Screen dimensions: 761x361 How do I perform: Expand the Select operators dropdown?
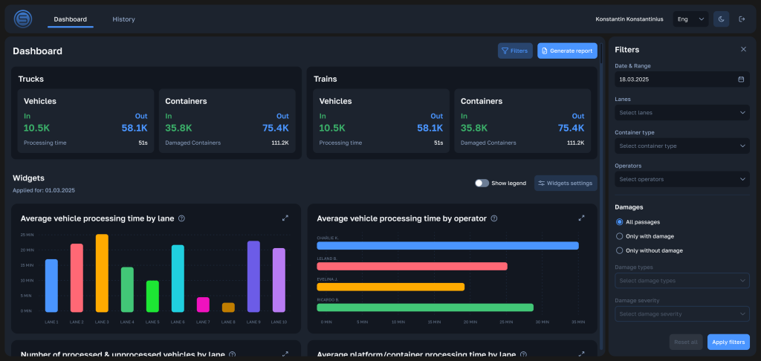pos(682,179)
